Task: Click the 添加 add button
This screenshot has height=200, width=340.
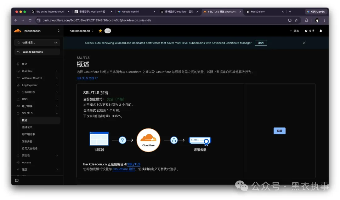Action: (294, 31)
